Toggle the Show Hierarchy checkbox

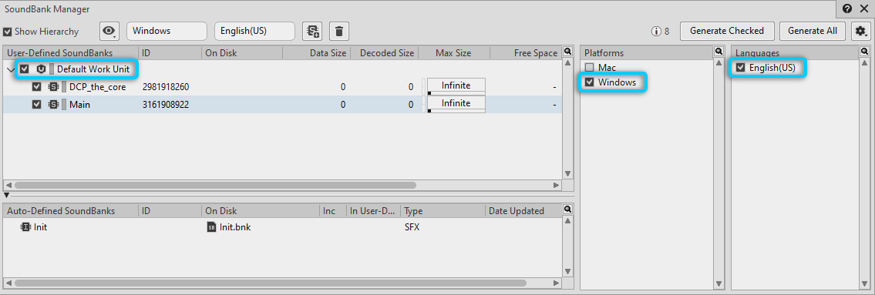click(8, 32)
